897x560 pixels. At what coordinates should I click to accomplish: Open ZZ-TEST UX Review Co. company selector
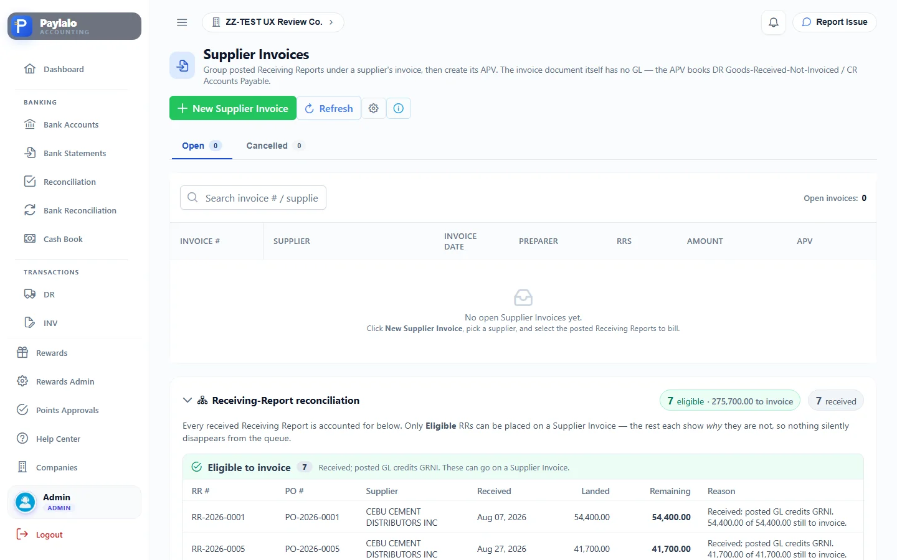[x=273, y=22]
